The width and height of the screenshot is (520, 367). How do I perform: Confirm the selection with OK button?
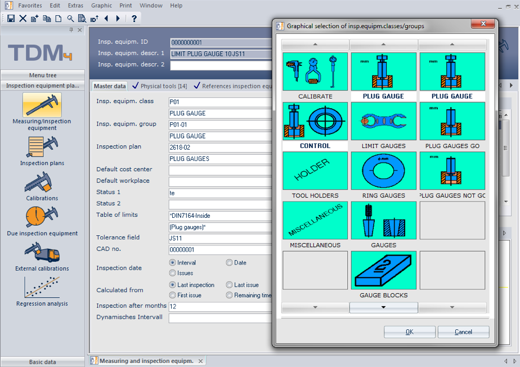[x=410, y=332]
